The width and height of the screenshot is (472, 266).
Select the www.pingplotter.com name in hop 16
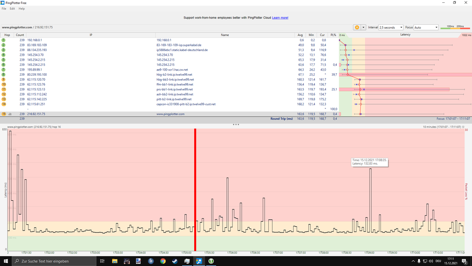[x=171, y=114]
